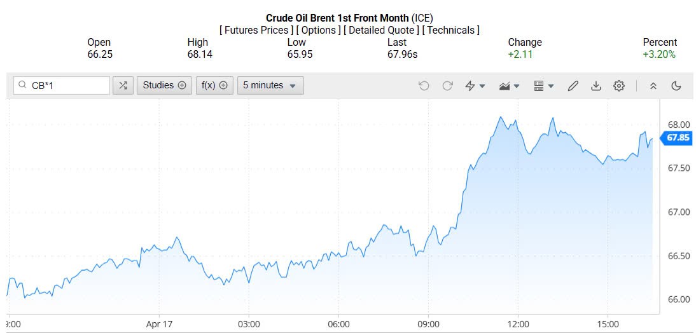Click the 67.85 current price label
696x333 pixels.
coord(678,137)
